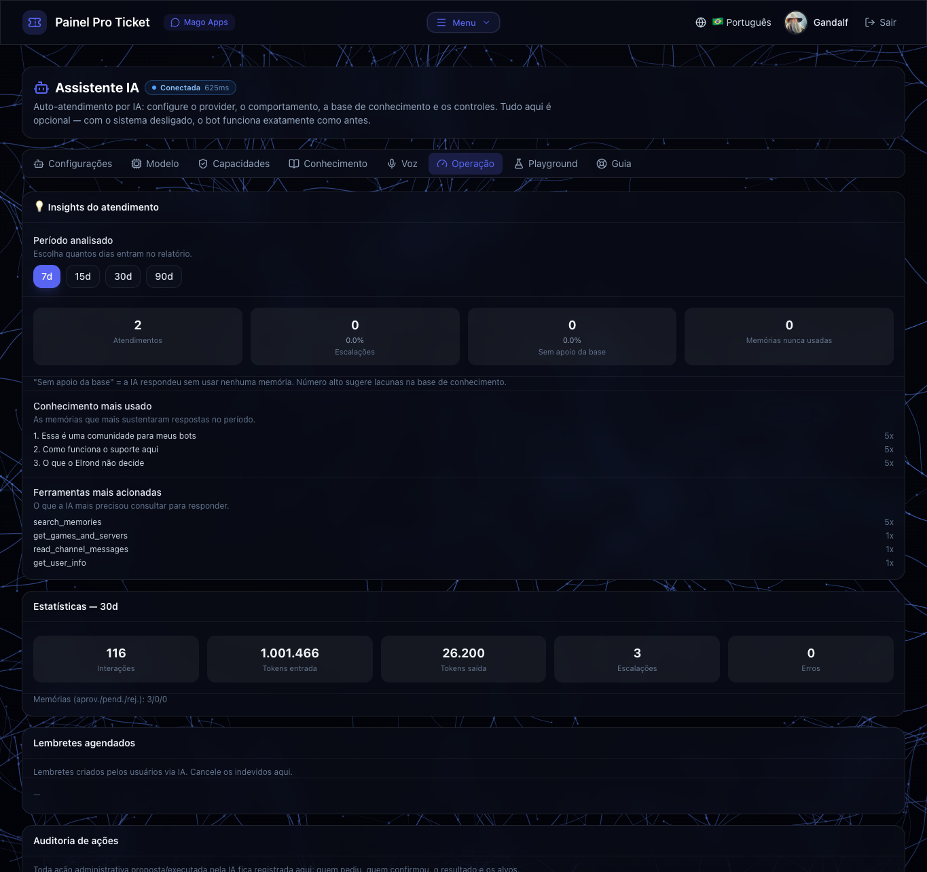Click the Escalações 0.0% insight card
The height and width of the screenshot is (872, 927).
coord(355,336)
